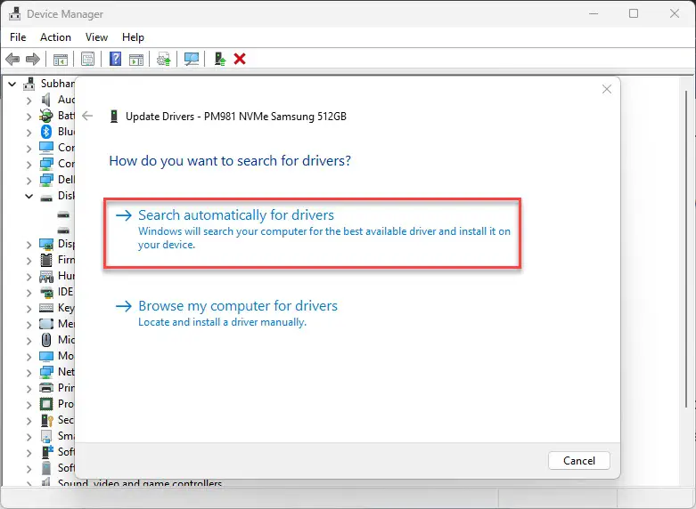
Task: Select Sound, video and game controllers row
Action: pyautogui.click(x=140, y=483)
